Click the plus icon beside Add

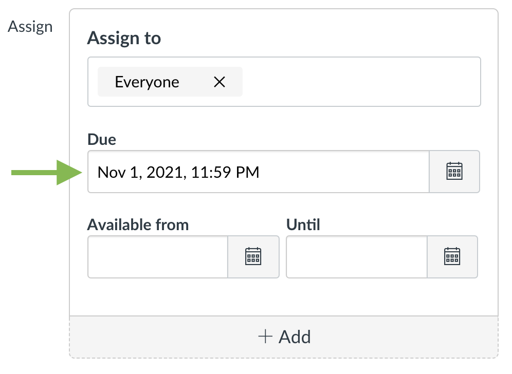point(265,336)
